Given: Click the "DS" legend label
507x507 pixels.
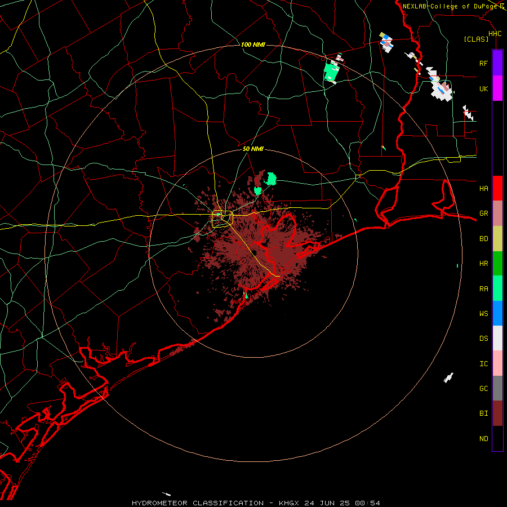Looking at the screenshot, I should click(484, 339).
